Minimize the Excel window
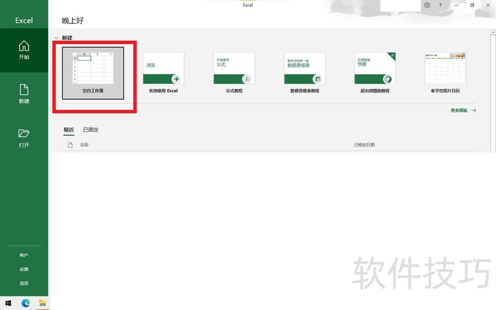496x310 pixels. coord(456,5)
